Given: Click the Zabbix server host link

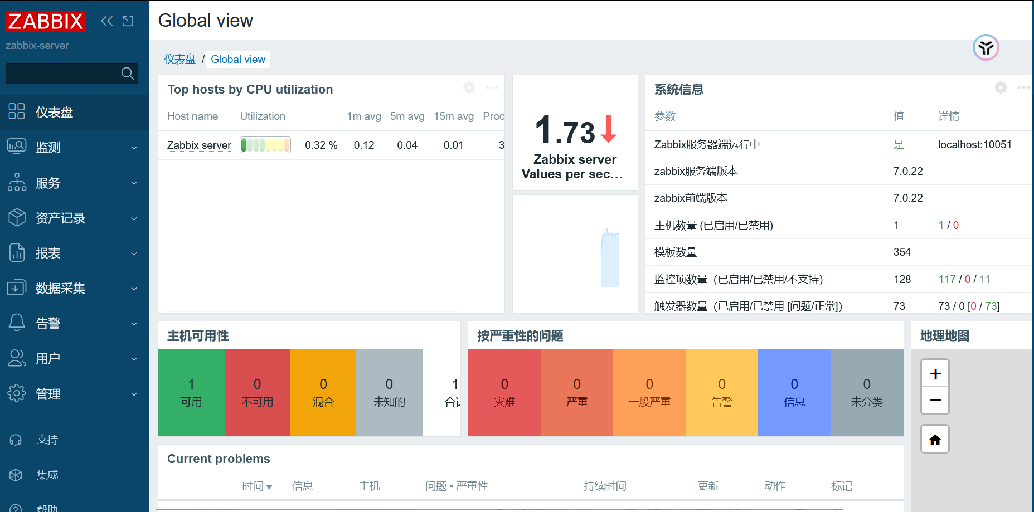Looking at the screenshot, I should coord(199,145).
